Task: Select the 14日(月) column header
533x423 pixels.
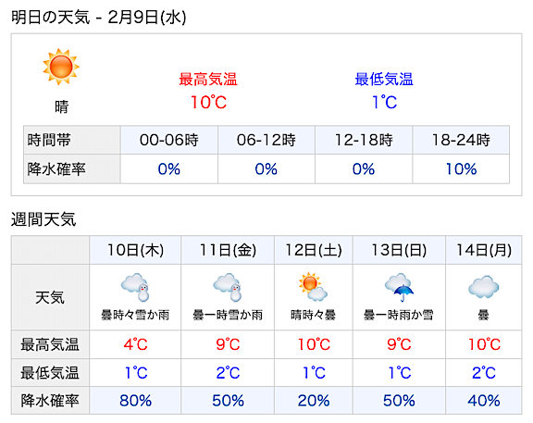Action: (x=484, y=250)
